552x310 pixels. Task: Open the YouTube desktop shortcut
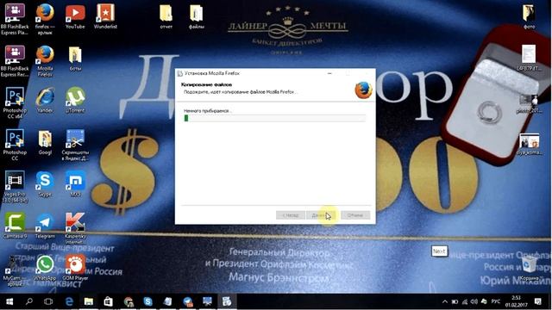coord(75,16)
